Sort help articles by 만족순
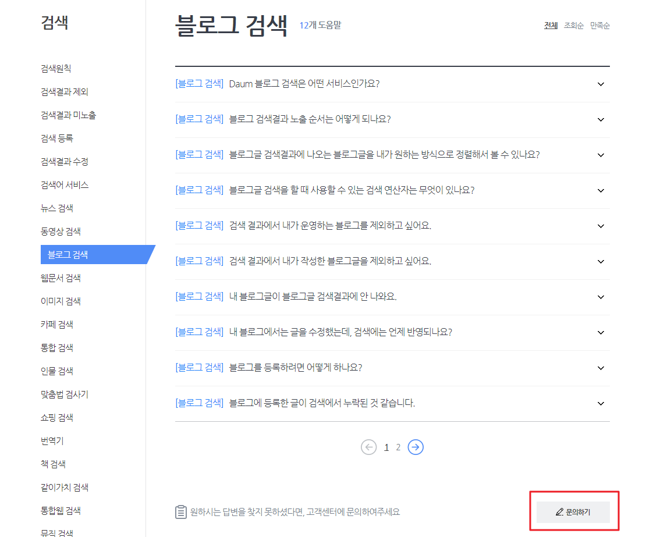The width and height of the screenshot is (646, 537). 599,26
